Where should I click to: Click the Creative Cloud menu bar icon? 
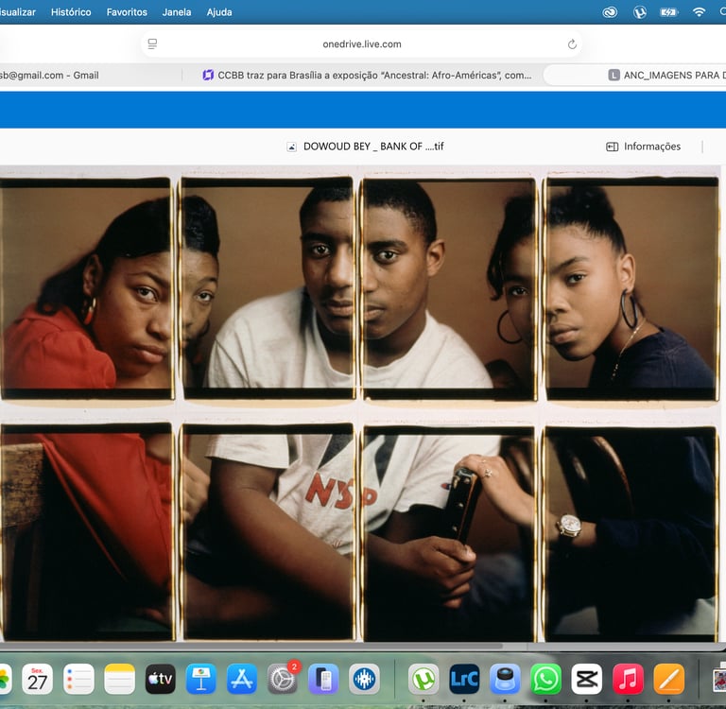(610, 12)
